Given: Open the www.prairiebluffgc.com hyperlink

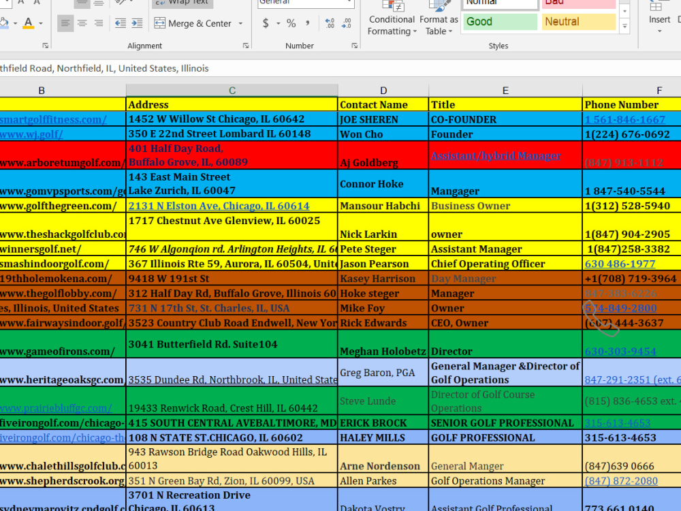Looking at the screenshot, I should click(x=56, y=408).
